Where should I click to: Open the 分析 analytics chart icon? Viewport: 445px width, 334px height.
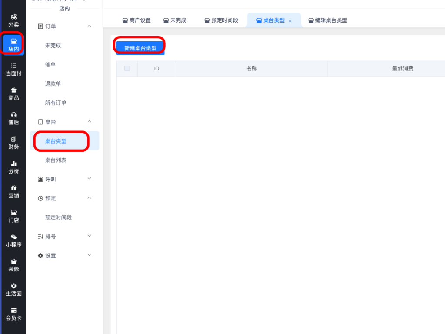click(13, 167)
